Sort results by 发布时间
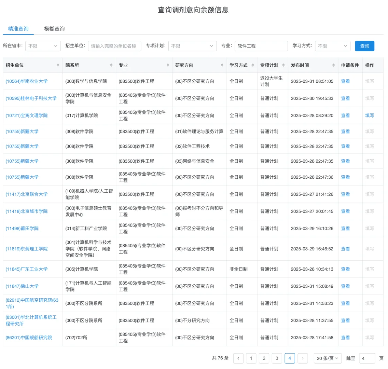The image size is (388, 369). (333, 65)
